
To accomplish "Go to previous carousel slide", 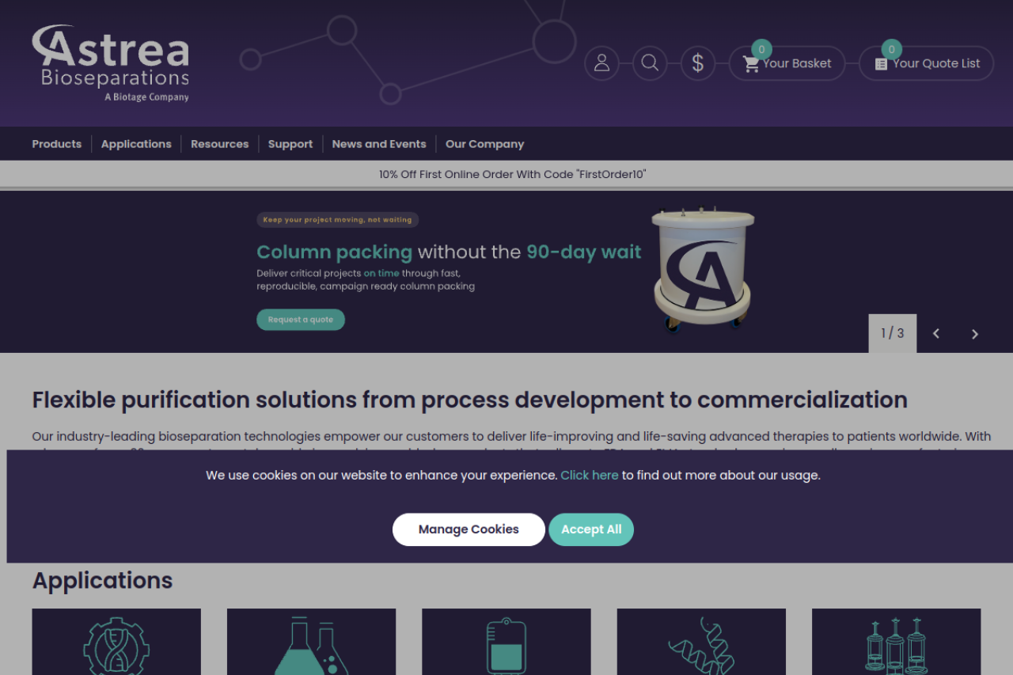I will tap(936, 334).
